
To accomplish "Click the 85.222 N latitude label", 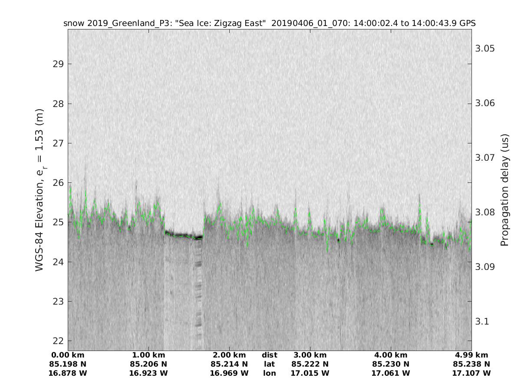I will point(310,364).
